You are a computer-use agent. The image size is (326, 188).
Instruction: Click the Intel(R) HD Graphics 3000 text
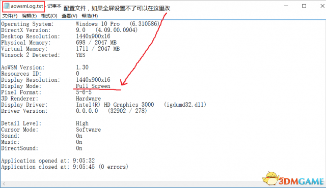coord(115,105)
